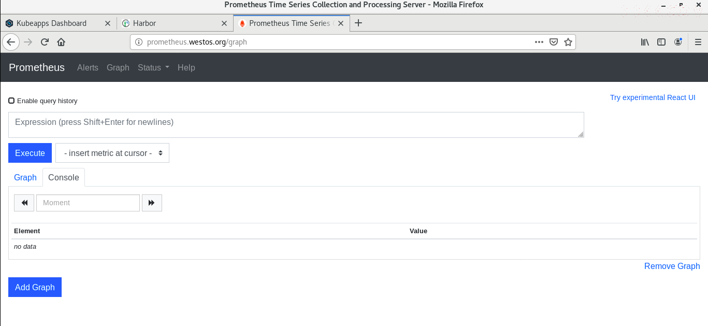Image resolution: width=708 pixels, height=326 pixels.
Task: Open the Firefox account icon
Action: [678, 42]
